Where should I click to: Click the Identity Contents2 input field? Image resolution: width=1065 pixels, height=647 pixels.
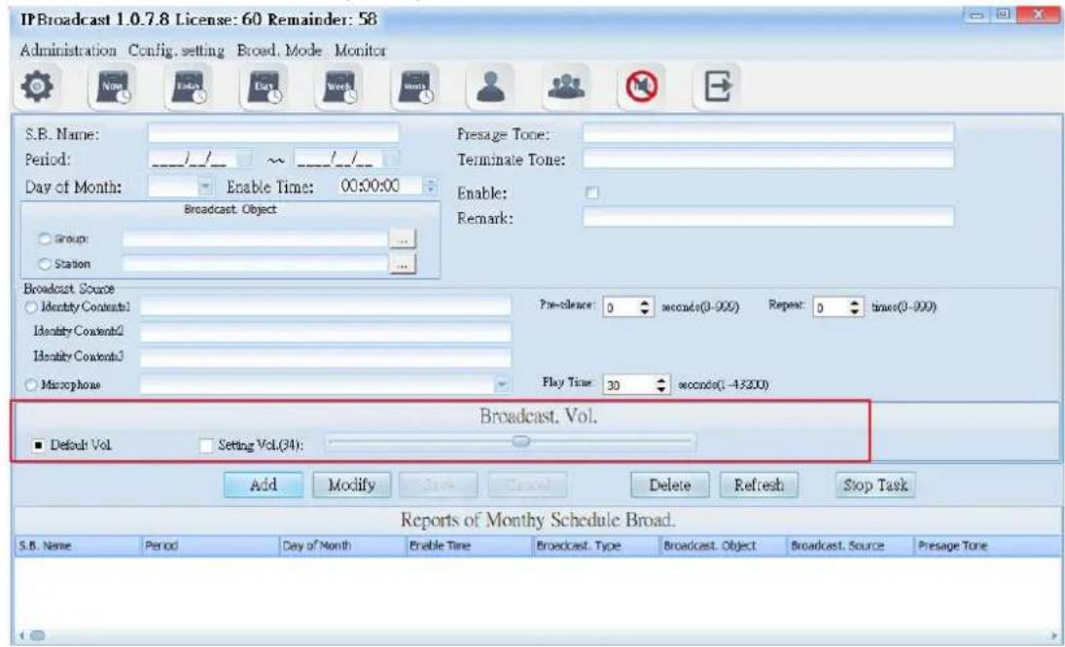pos(326,333)
